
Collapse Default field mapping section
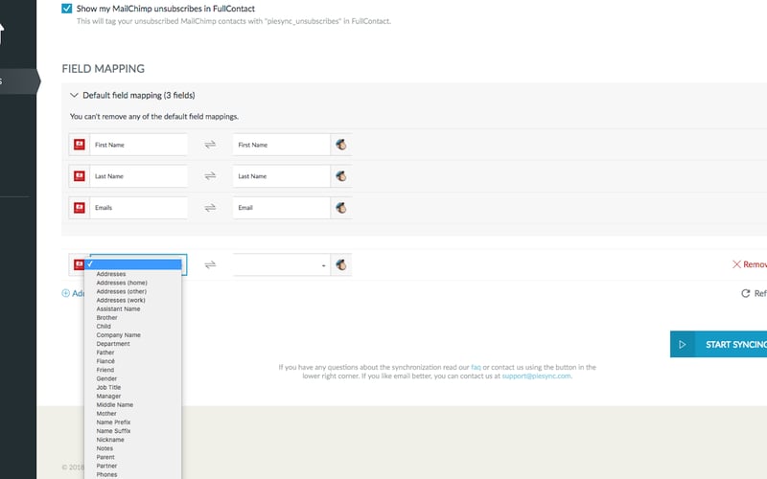[74, 95]
